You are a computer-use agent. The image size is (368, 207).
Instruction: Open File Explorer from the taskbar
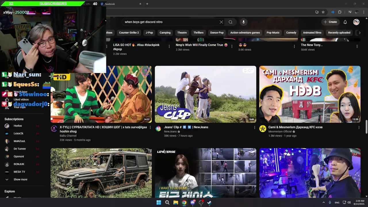[x=176, y=202]
